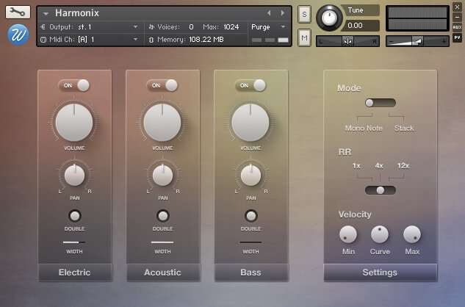Toggle the Acoustic channel ON switch

pos(162,85)
